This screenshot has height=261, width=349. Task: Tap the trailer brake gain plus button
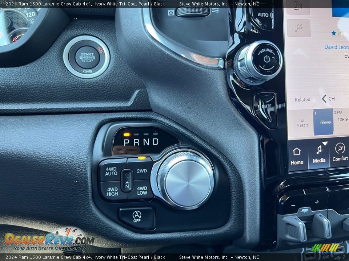point(317,202)
